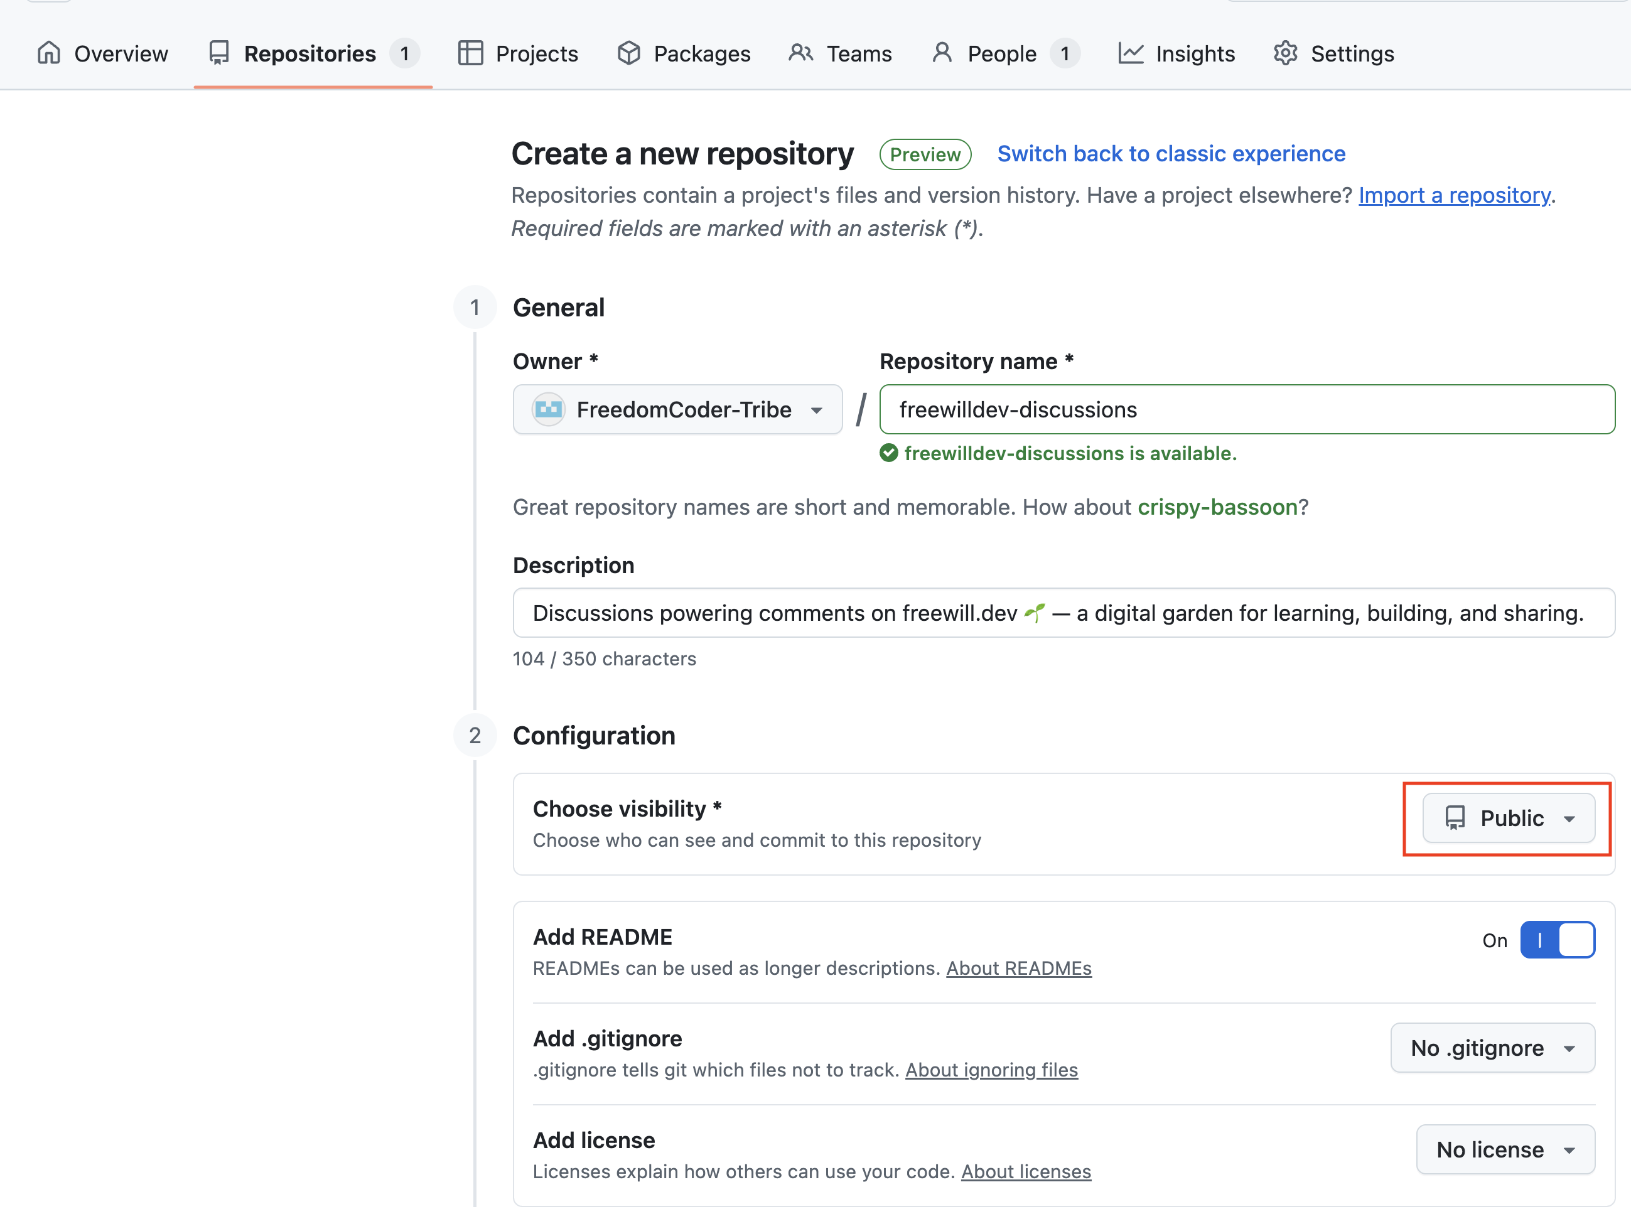Open the No license dropdown
Viewport: 1631px width, 1219px height.
click(1504, 1149)
